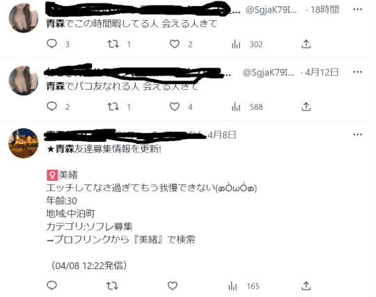
Task: Open the 4月12日 timestamp link
Action: pyautogui.click(x=322, y=72)
